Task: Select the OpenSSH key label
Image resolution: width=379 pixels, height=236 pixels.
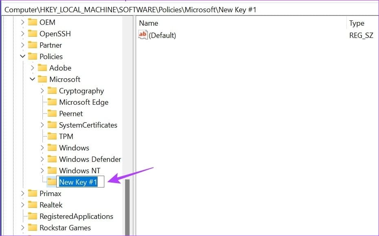Action: pos(55,33)
